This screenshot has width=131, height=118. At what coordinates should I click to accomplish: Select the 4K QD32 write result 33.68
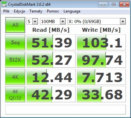pos(101,94)
